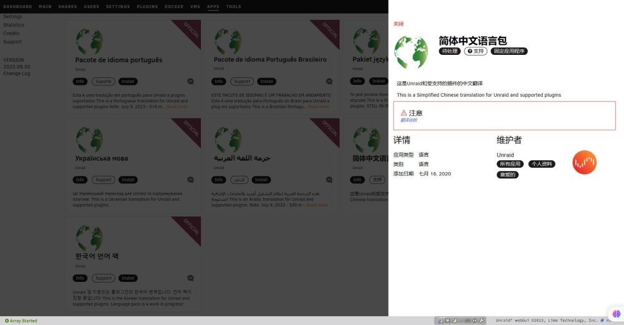Open comments icon on the Korean language card

[x=190, y=278]
